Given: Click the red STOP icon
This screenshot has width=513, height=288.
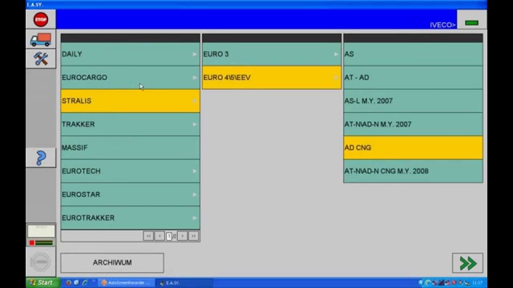Looking at the screenshot, I should [x=41, y=19].
